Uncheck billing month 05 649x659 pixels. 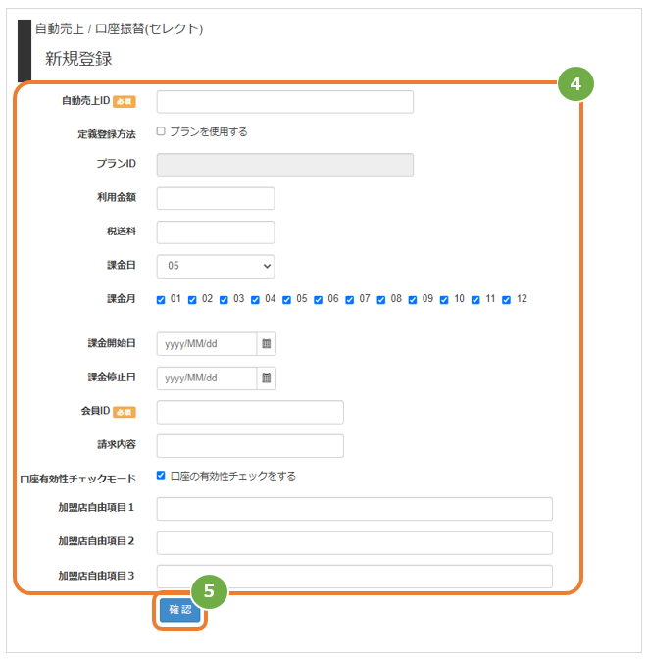(287, 300)
